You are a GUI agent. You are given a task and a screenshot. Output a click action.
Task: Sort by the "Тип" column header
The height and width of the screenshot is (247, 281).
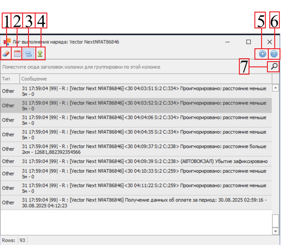(x=10, y=79)
